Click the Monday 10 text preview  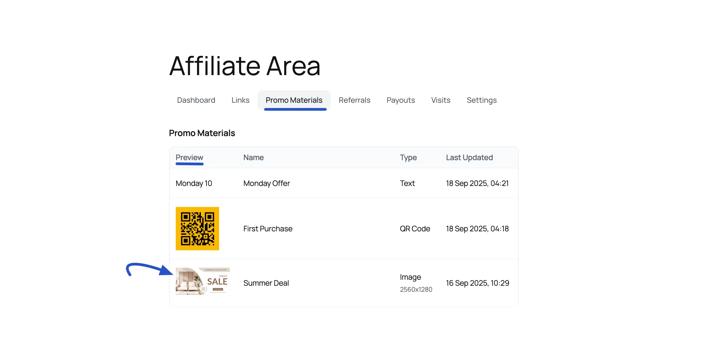point(194,183)
